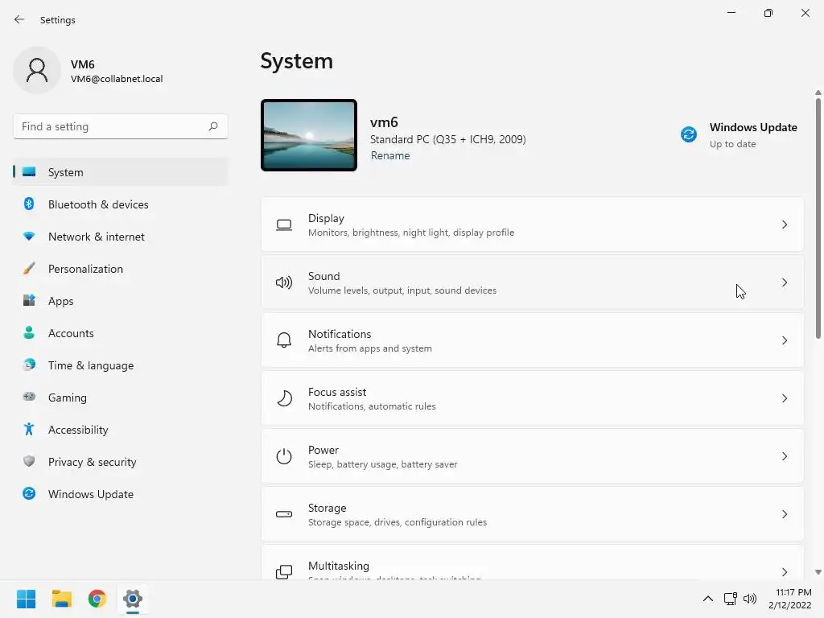The width and height of the screenshot is (824, 618).
Task: Open Storage settings row
Action: [x=533, y=514]
